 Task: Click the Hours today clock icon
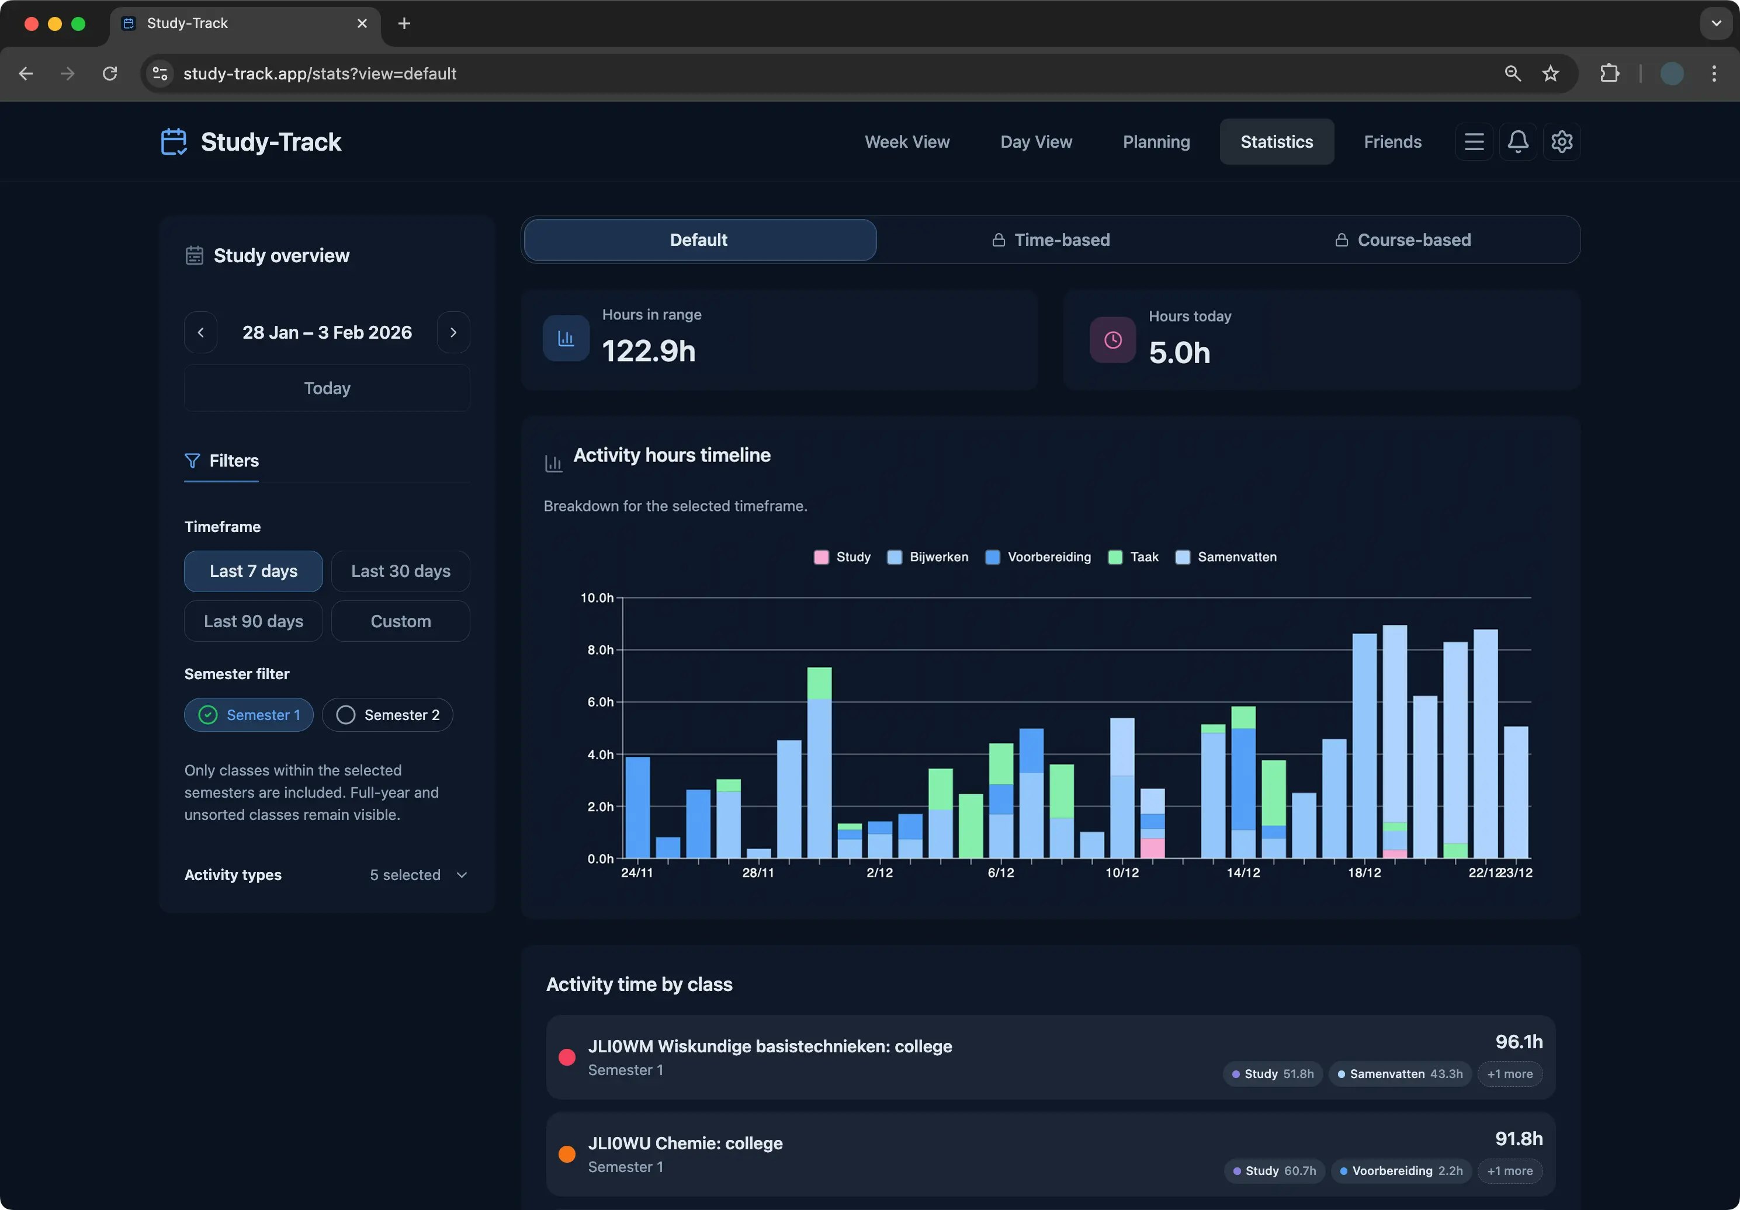(1112, 340)
